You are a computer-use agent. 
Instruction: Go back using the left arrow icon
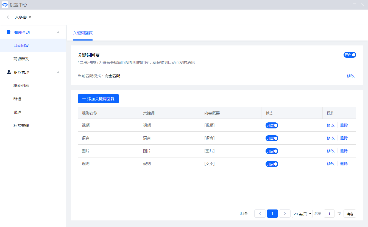(x=8, y=17)
